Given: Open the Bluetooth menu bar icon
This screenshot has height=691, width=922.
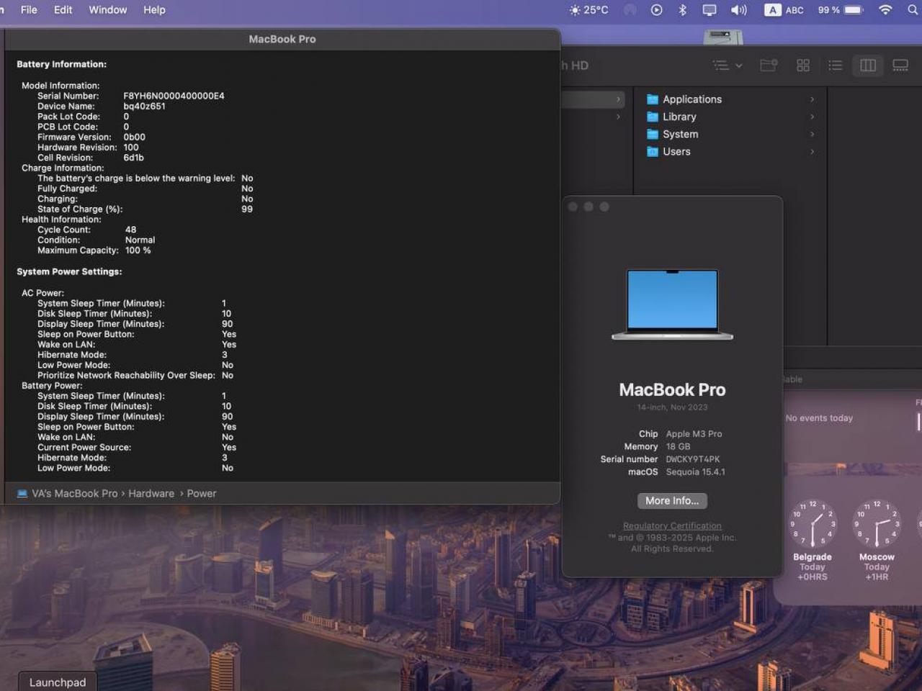Looking at the screenshot, I should point(682,10).
